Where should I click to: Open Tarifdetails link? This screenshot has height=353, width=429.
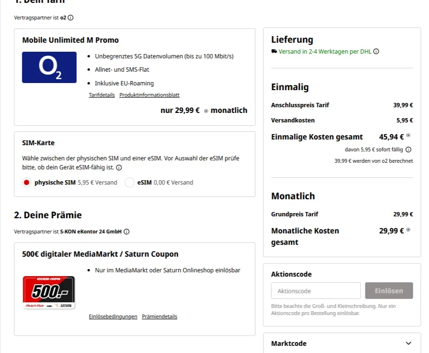(102, 95)
